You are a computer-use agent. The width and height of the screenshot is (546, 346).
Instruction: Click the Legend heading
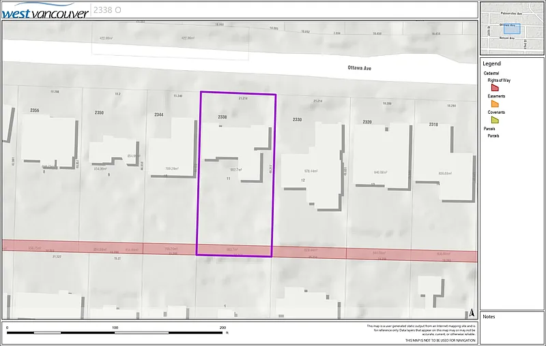(491, 63)
